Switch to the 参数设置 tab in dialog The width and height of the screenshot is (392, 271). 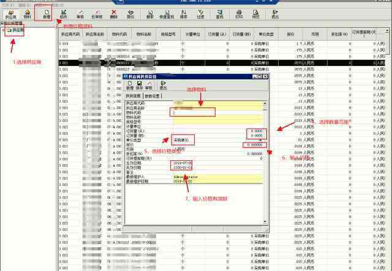tap(153, 96)
